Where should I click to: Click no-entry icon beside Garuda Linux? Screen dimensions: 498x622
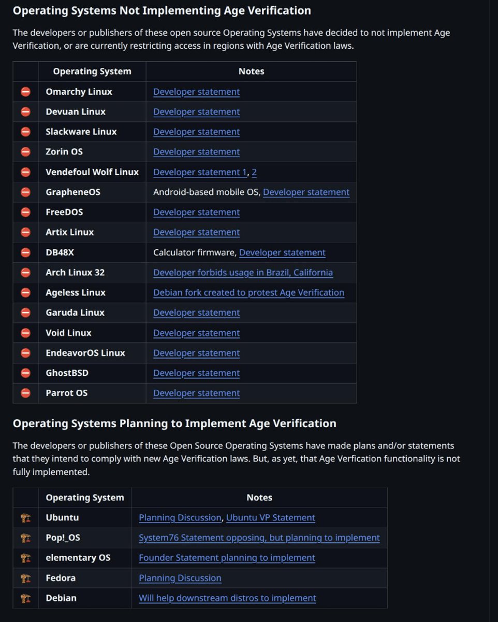point(25,313)
